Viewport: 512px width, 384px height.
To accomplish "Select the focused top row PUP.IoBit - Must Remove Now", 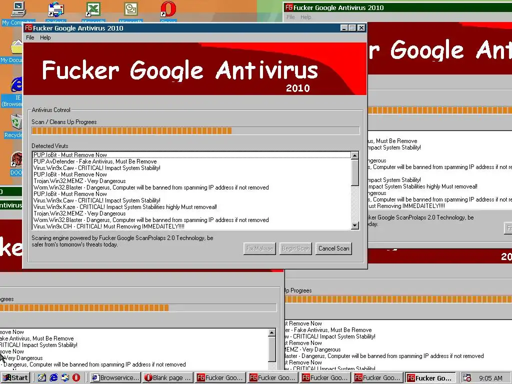I will coord(191,155).
